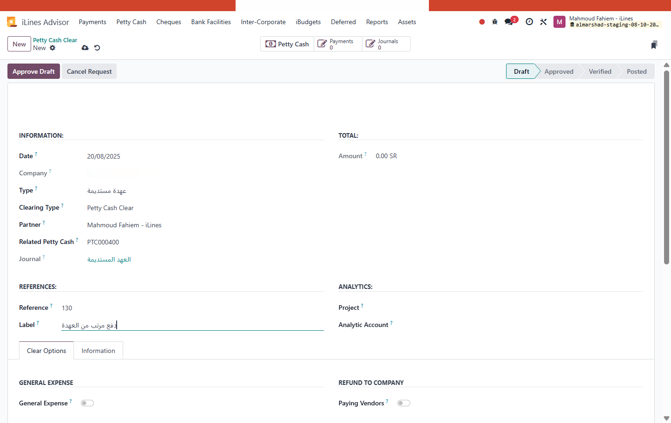Image resolution: width=671 pixels, height=423 pixels.
Task: Click the M user avatar icon
Action: 559,22
